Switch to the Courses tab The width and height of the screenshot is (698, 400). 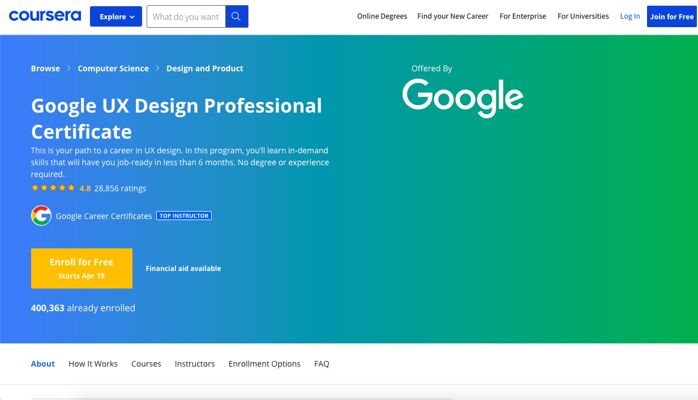click(146, 364)
